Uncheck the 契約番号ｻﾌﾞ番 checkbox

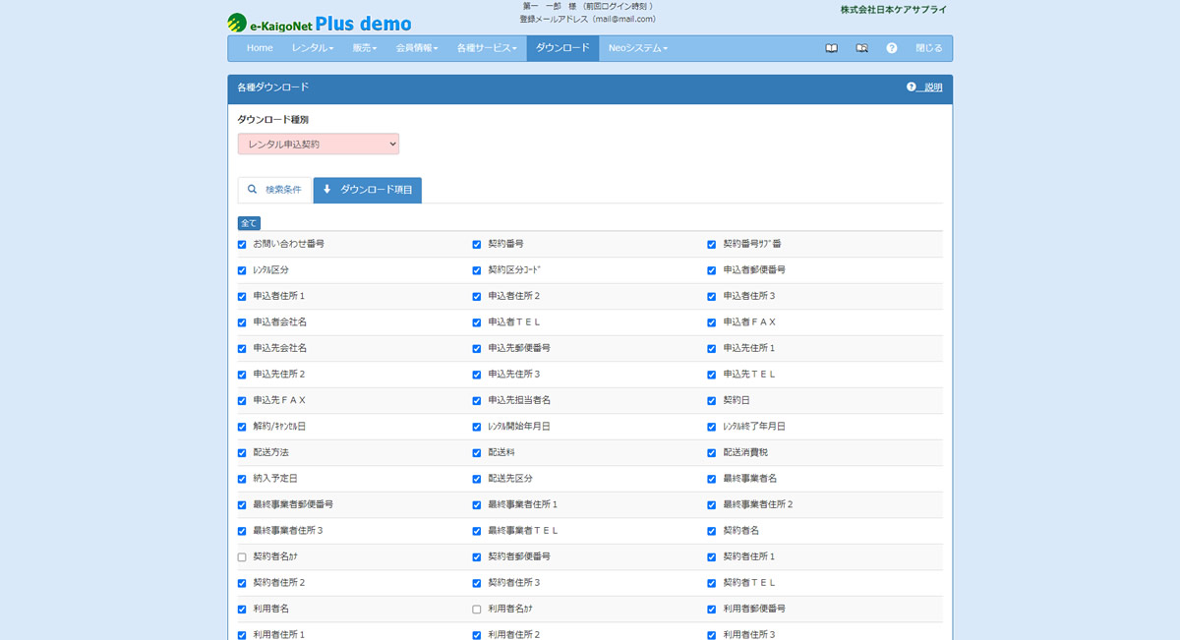tap(712, 244)
